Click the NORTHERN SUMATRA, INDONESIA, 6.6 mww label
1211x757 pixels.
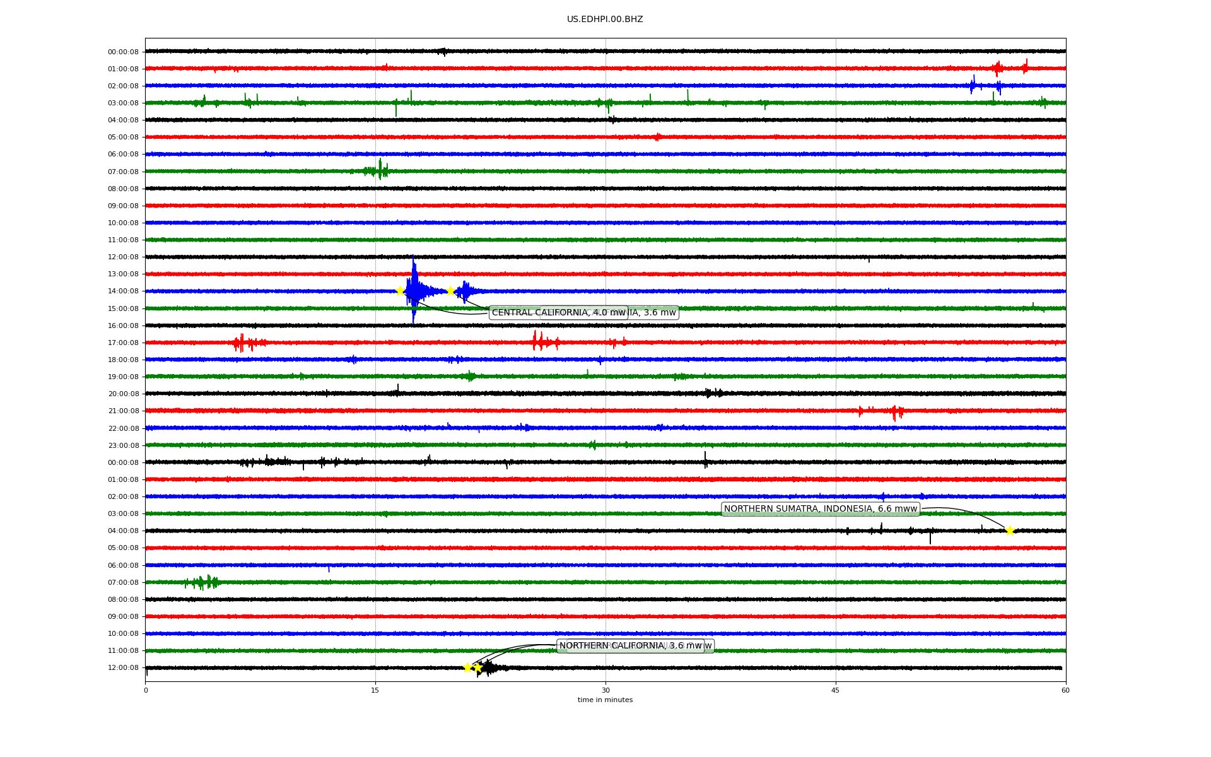tap(820, 509)
